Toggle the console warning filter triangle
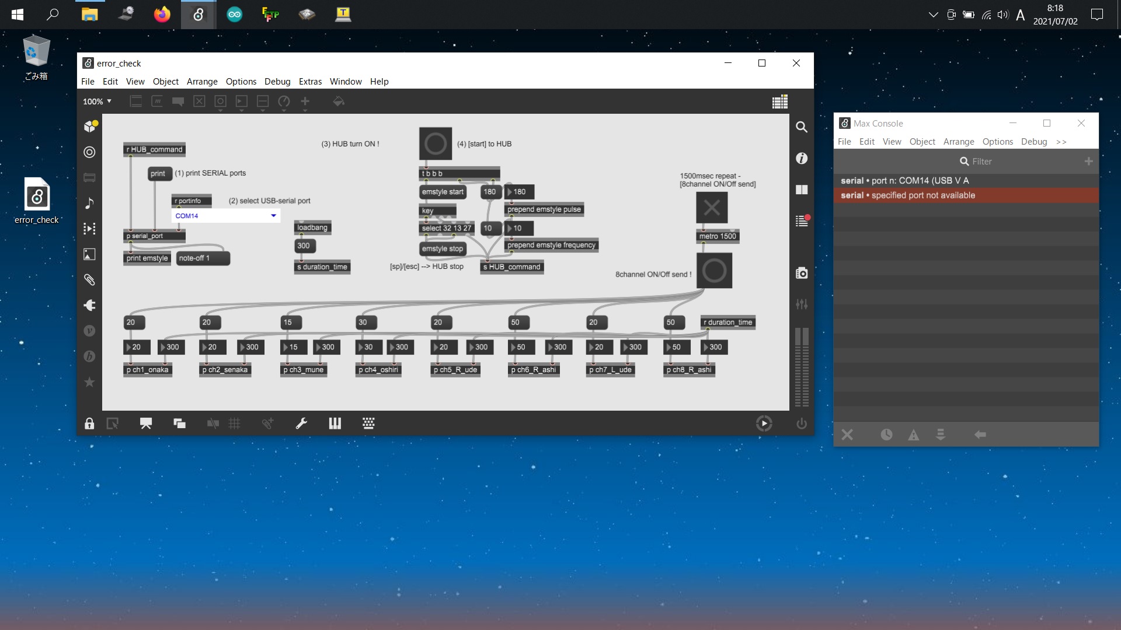1121x630 pixels. tap(914, 435)
